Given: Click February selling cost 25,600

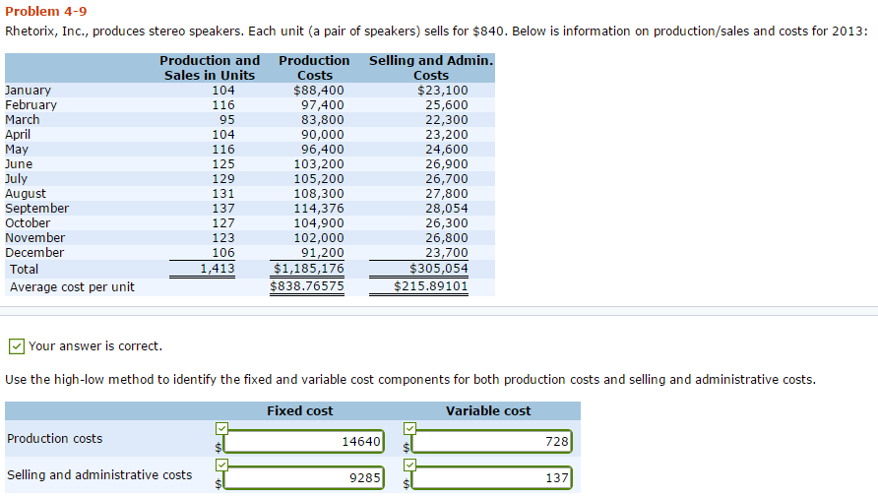Looking at the screenshot, I should point(446,104).
